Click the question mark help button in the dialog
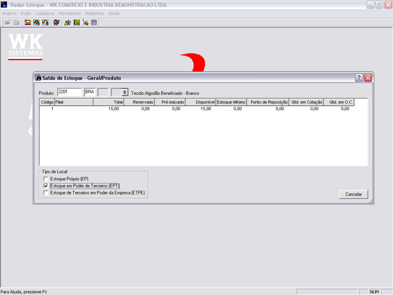Image resolution: width=393 pixels, height=295 pixels. [x=359, y=78]
